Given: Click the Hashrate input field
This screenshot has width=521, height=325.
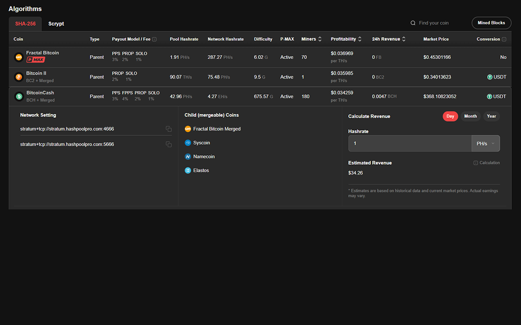Looking at the screenshot, I should [x=410, y=143].
